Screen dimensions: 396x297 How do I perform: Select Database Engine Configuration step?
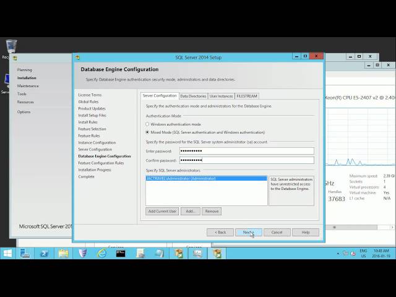pyautogui.click(x=105, y=157)
